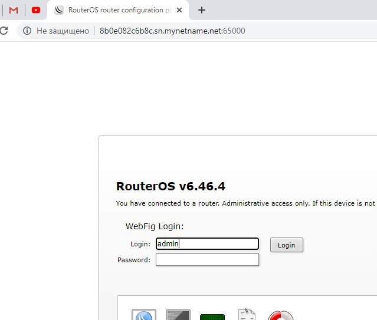The image size is (377, 320).
Task: Open the Telnet terminal icon
Action: (x=178, y=315)
